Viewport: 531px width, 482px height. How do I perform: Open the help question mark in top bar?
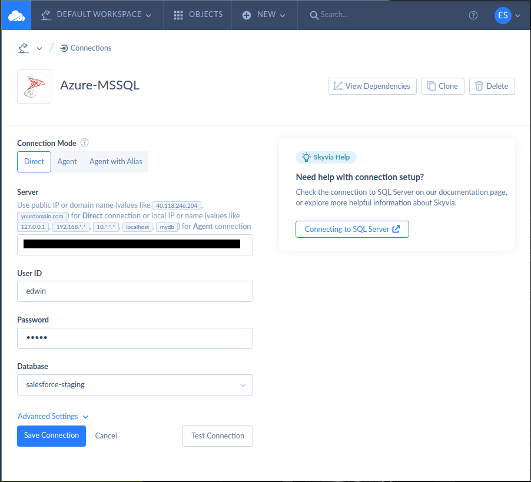coord(473,15)
